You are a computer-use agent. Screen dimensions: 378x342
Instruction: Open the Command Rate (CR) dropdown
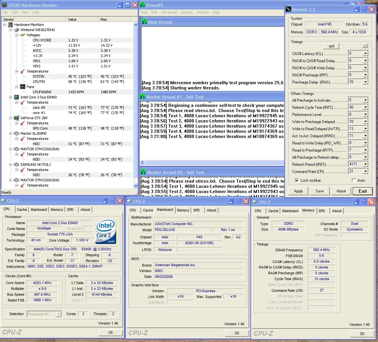pyautogui.click(x=365, y=171)
